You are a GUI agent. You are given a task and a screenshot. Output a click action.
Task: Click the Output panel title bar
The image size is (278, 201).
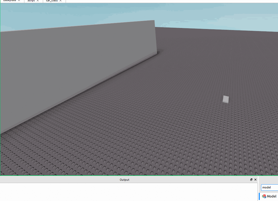click(124, 180)
